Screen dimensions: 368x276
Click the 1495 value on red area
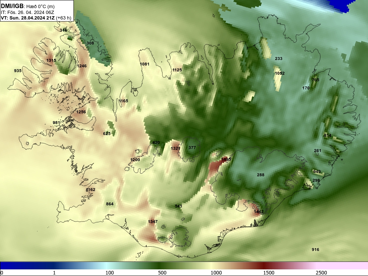226,159
